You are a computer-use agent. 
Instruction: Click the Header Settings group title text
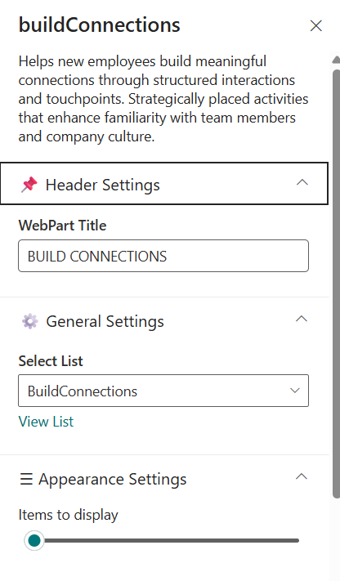click(103, 185)
